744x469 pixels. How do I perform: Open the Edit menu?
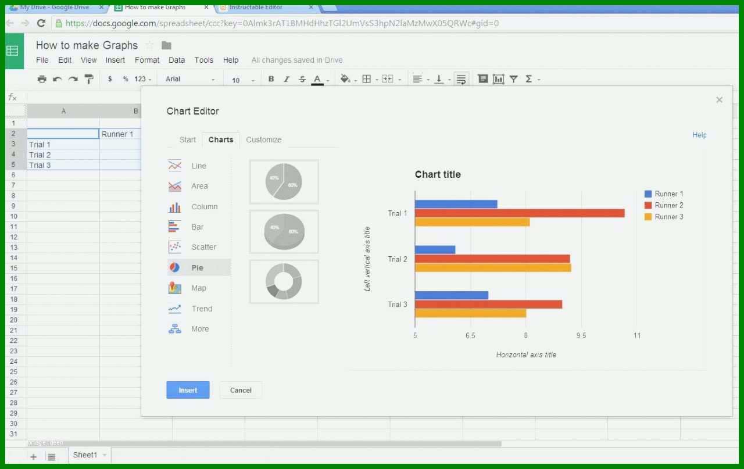(x=65, y=60)
